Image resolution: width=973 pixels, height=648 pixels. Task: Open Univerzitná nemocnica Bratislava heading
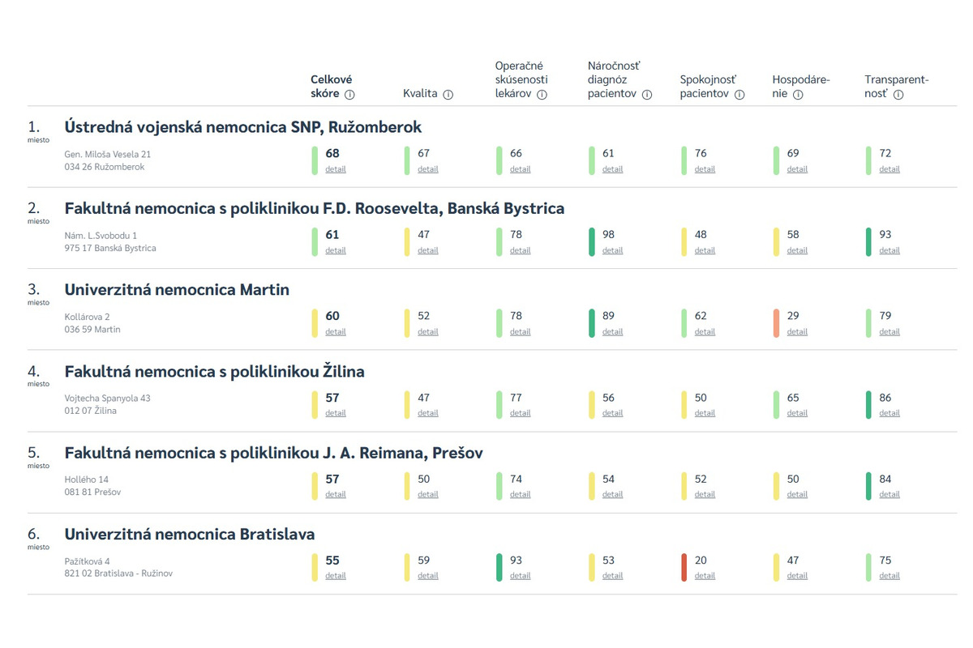[189, 535]
